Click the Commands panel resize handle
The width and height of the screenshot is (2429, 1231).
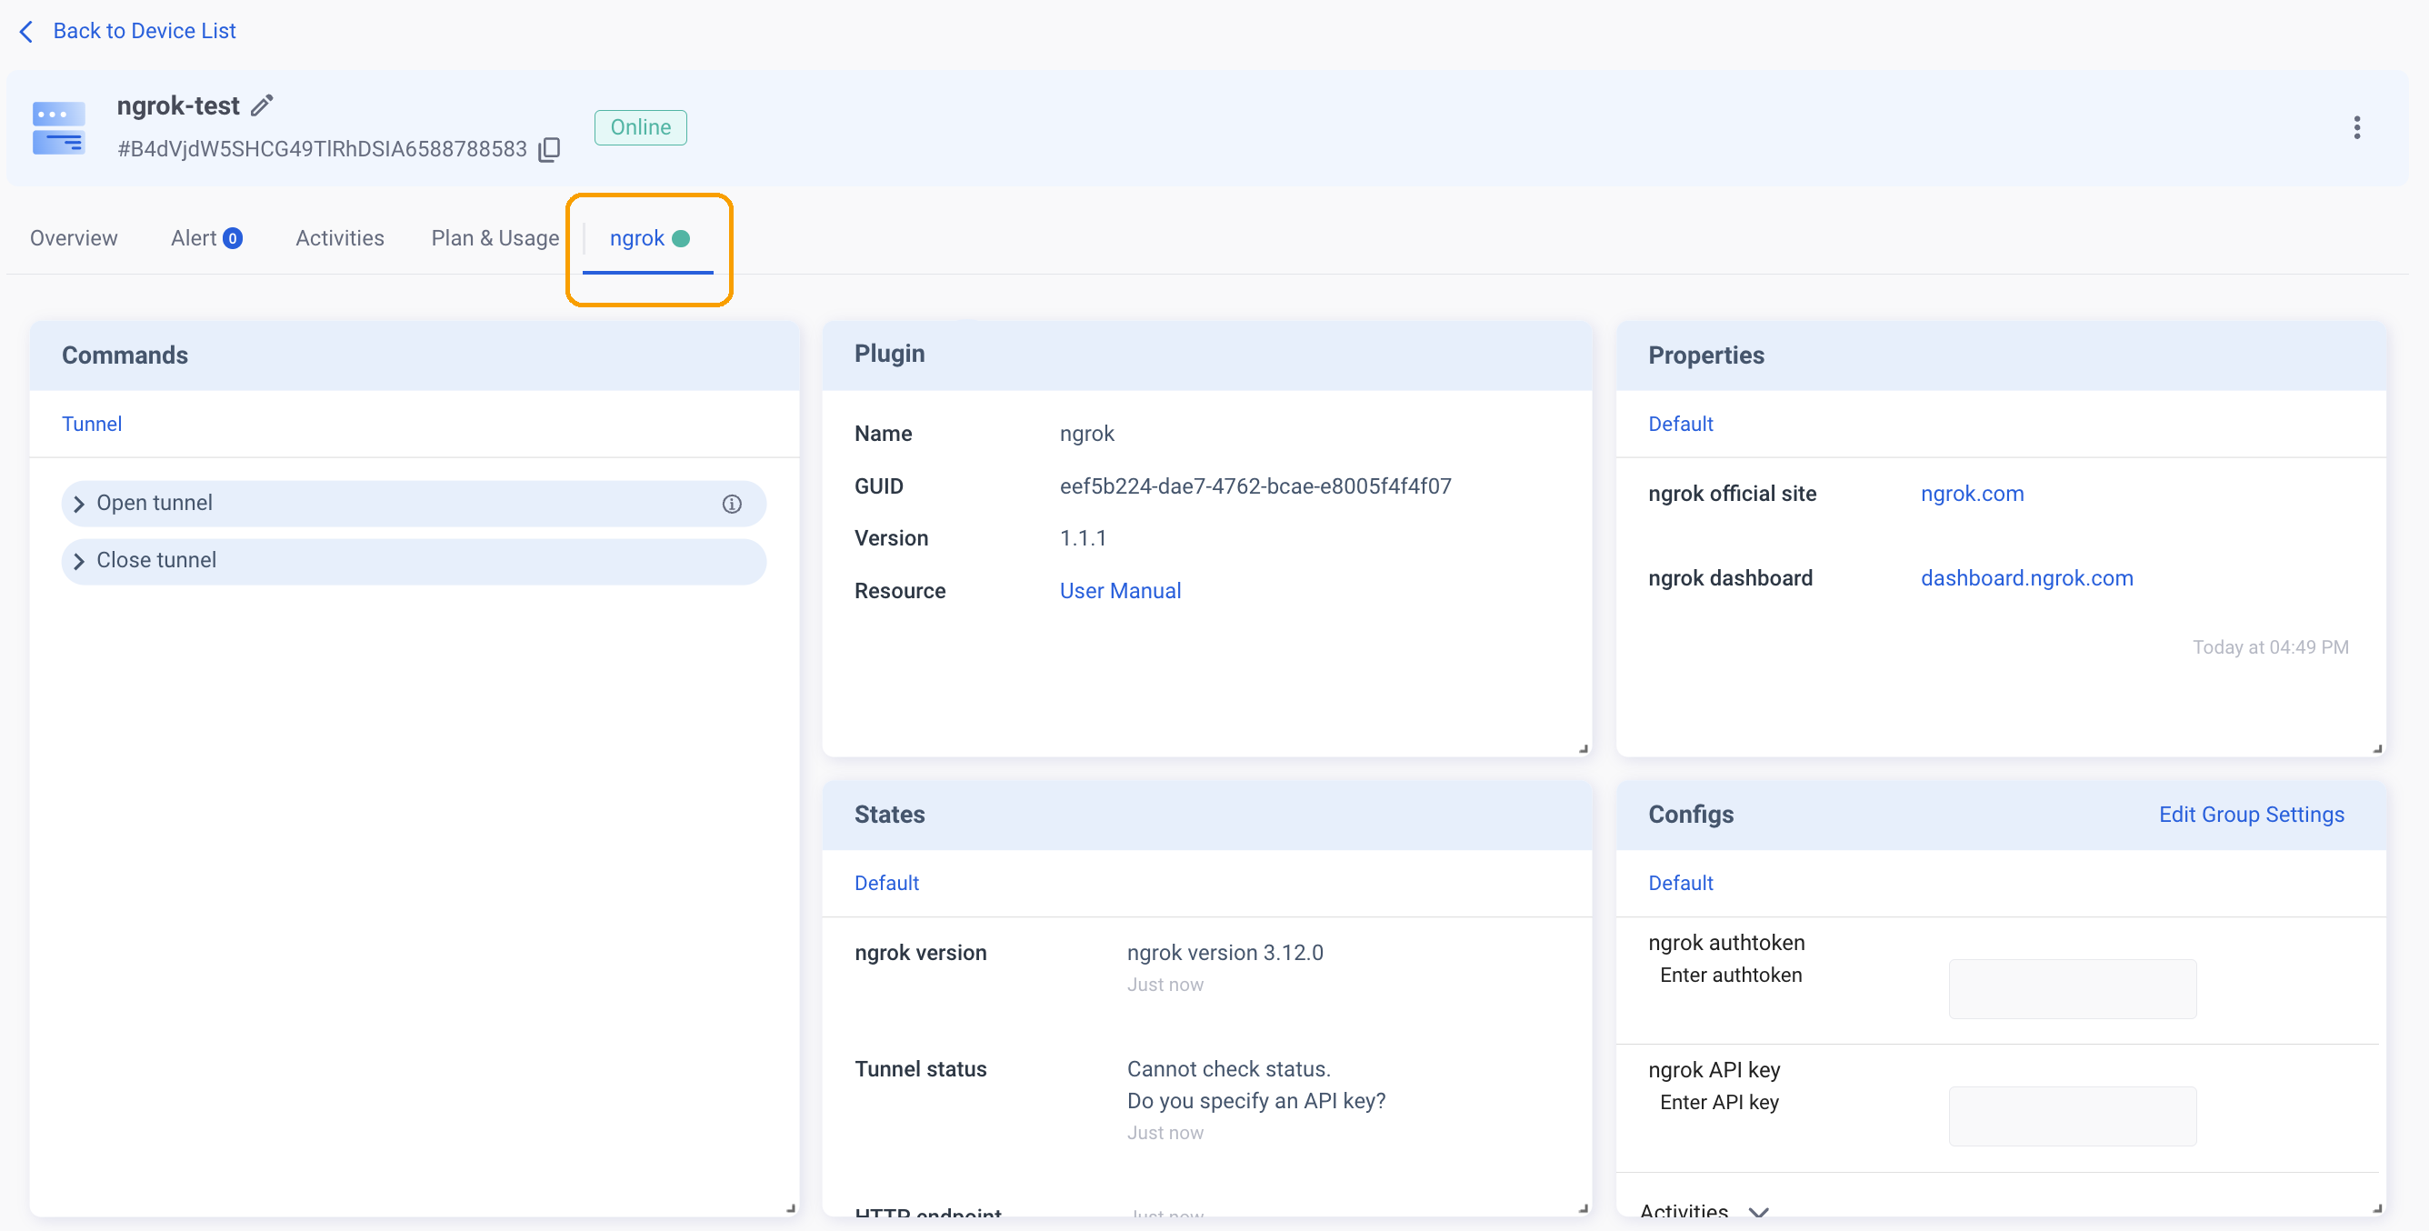point(790,1207)
